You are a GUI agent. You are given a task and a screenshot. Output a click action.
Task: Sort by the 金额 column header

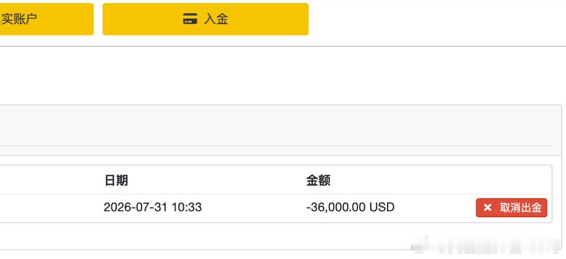[318, 180]
